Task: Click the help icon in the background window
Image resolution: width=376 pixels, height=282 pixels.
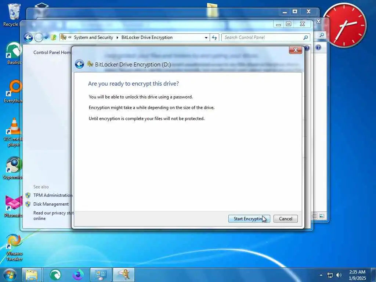Action: click(x=318, y=47)
